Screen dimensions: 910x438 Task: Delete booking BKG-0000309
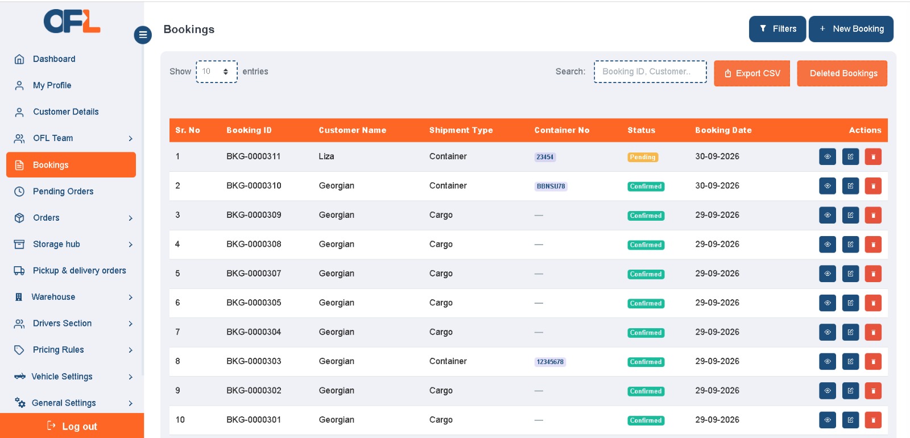point(873,215)
